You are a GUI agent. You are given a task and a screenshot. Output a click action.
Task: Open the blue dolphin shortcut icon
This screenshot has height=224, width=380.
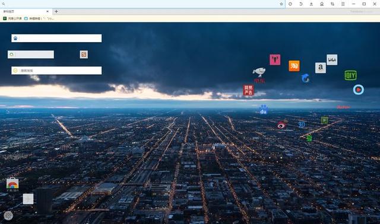click(305, 78)
